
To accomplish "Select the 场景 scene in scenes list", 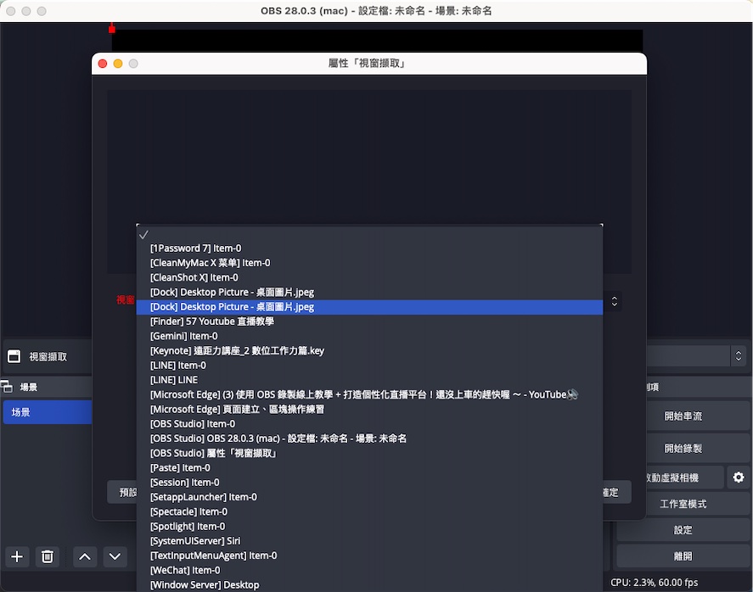I will click(48, 412).
